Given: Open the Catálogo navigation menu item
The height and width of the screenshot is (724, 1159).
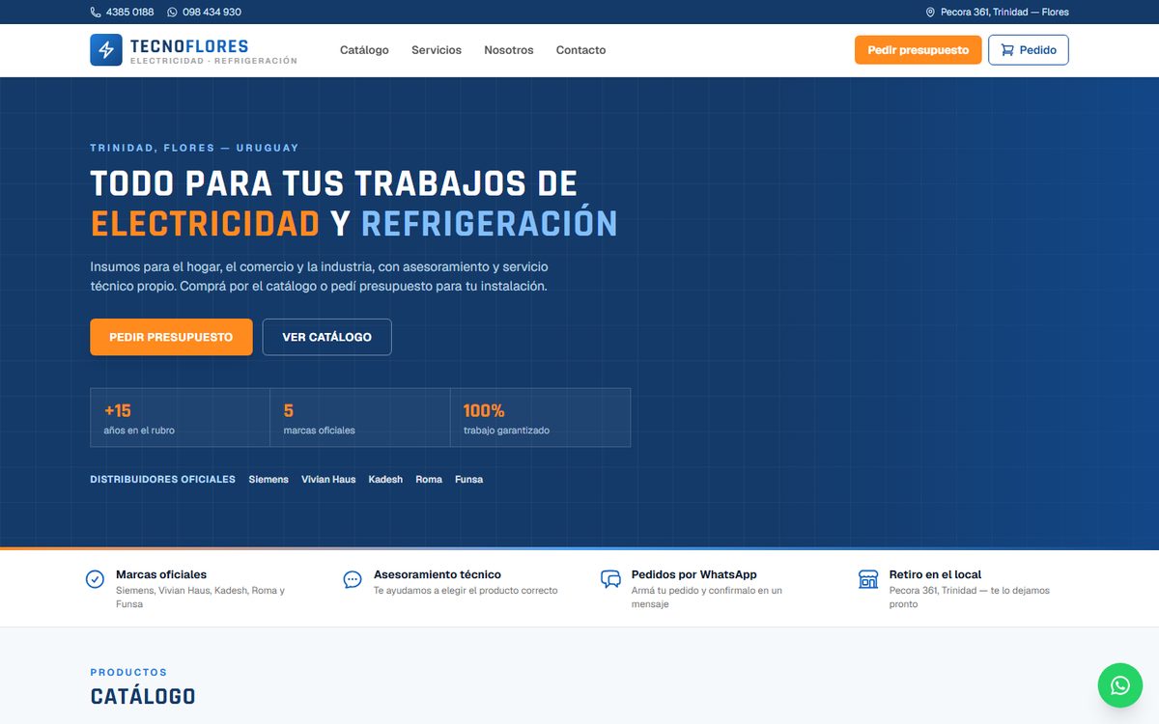Looking at the screenshot, I should point(364,50).
